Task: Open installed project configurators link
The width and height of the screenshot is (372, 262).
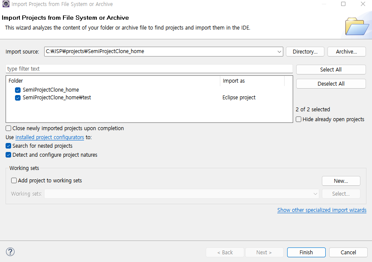Action: (x=50, y=137)
